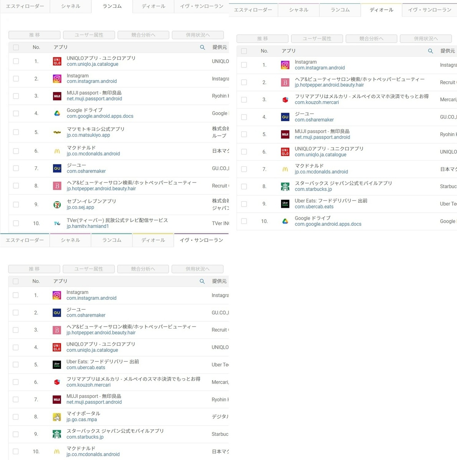This screenshot has height=460, width=457.
Task: Click the Google Drive icon in ディオール-selected panel
Action: (x=285, y=221)
